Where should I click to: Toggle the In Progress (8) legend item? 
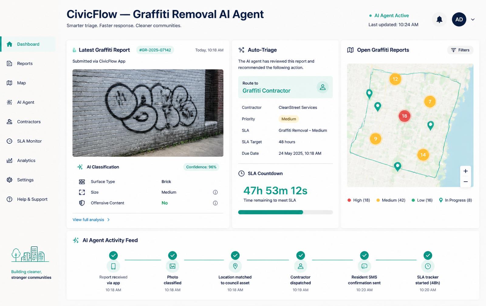coord(455,200)
